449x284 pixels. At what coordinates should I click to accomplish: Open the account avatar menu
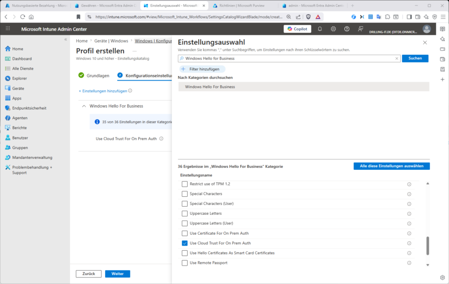[x=427, y=29]
